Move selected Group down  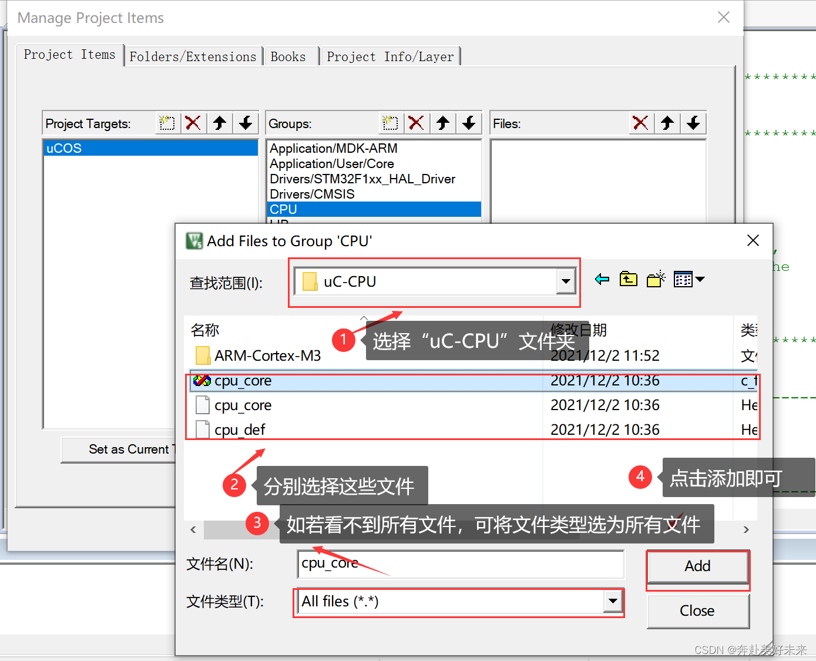(x=469, y=123)
